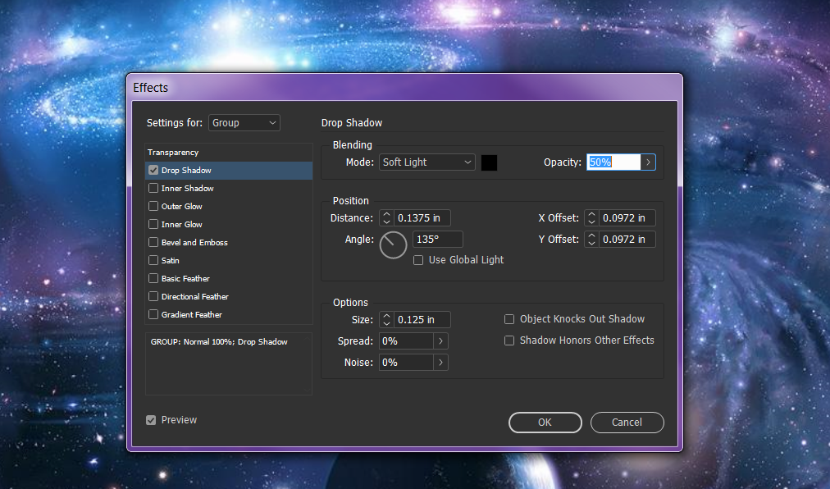Enable the Basic Feather checkbox
830x489 pixels.
[x=153, y=278]
